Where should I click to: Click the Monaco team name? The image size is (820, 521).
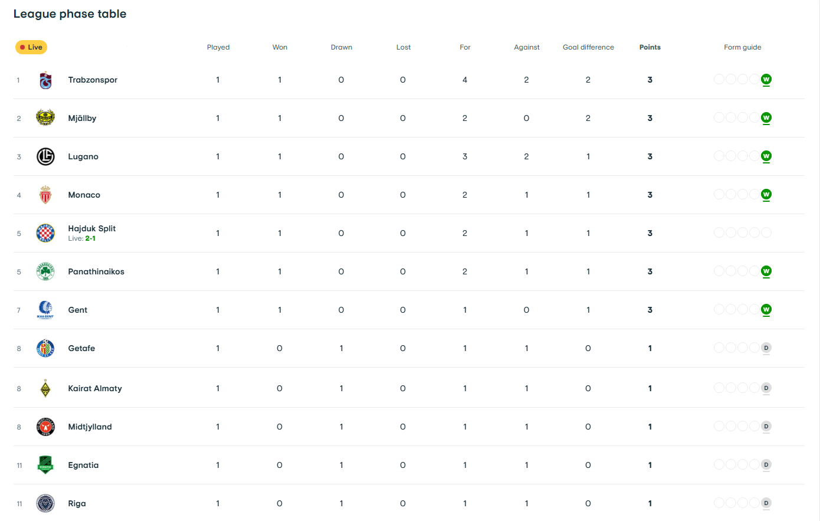pyautogui.click(x=84, y=195)
